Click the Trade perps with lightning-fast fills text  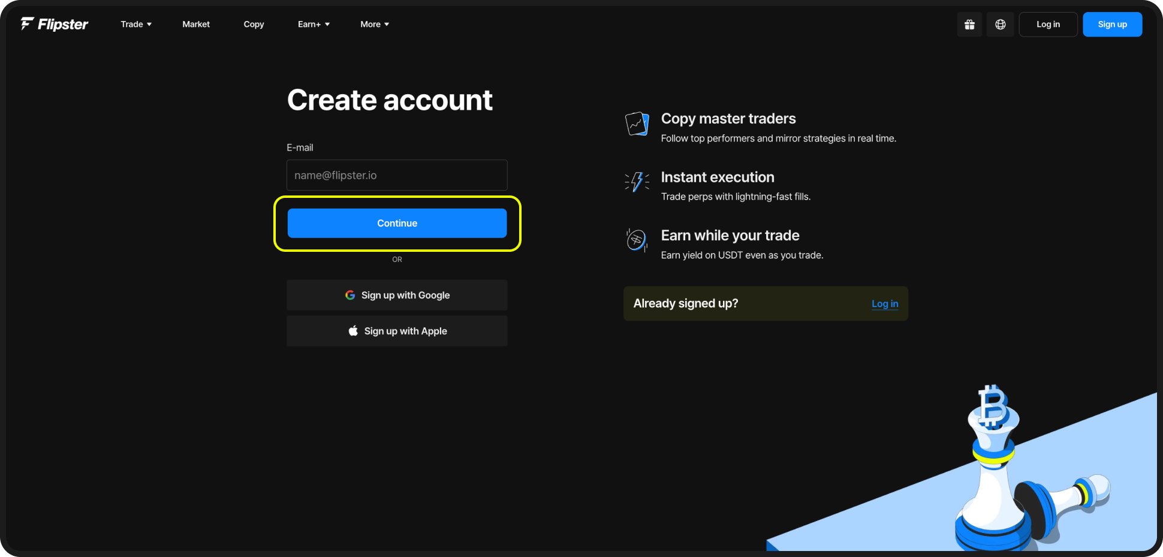[x=736, y=197]
